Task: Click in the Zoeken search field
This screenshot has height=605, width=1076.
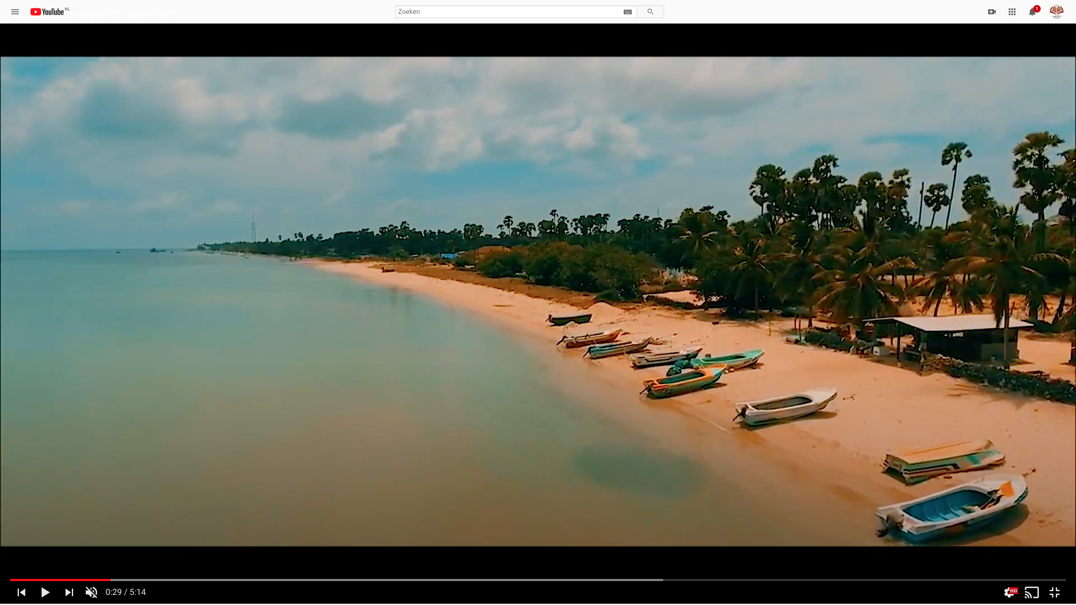Action: [x=504, y=12]
